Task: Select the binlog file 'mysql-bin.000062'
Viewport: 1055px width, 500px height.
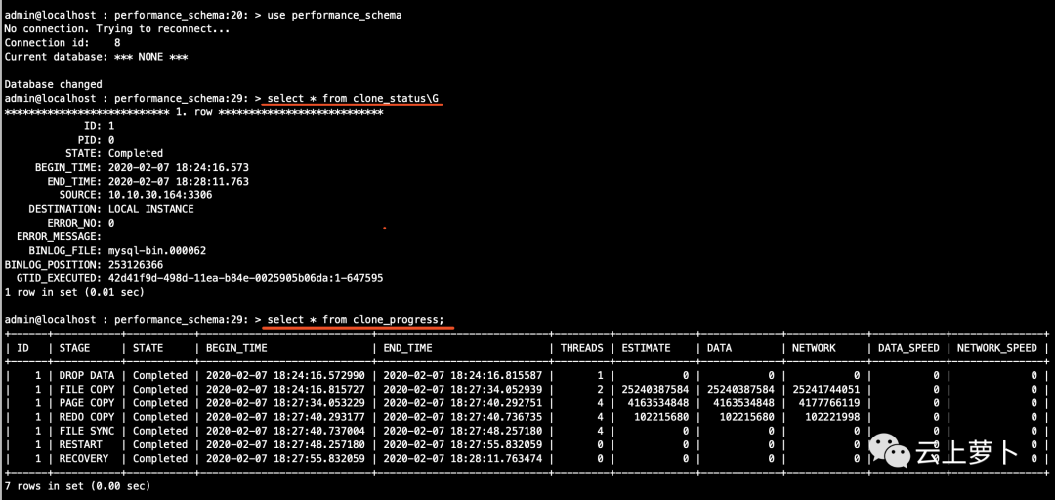Action: [156, 250]
